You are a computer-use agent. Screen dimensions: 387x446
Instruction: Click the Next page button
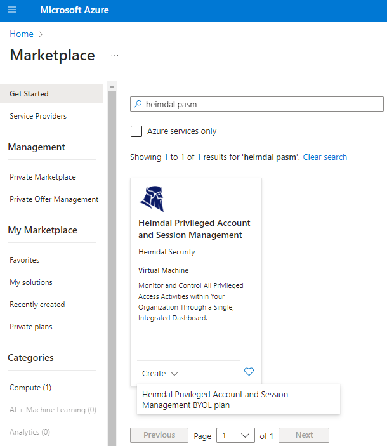pyautogui.click(x=304, y=435)
